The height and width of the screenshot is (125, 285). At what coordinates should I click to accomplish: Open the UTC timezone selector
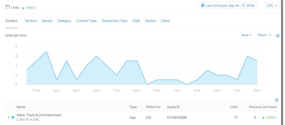tap(272, 5)
